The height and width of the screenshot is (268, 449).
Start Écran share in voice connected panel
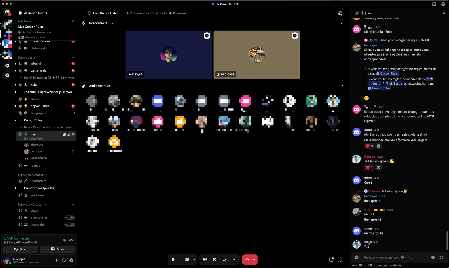click(x=57, y=249)
